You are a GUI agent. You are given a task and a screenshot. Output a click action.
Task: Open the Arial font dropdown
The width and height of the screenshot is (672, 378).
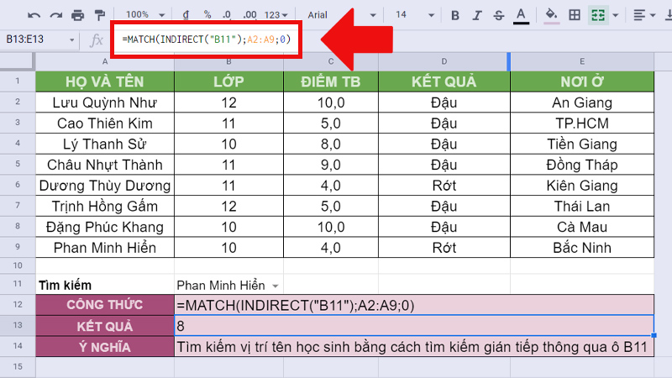click(x=342, y=15)
